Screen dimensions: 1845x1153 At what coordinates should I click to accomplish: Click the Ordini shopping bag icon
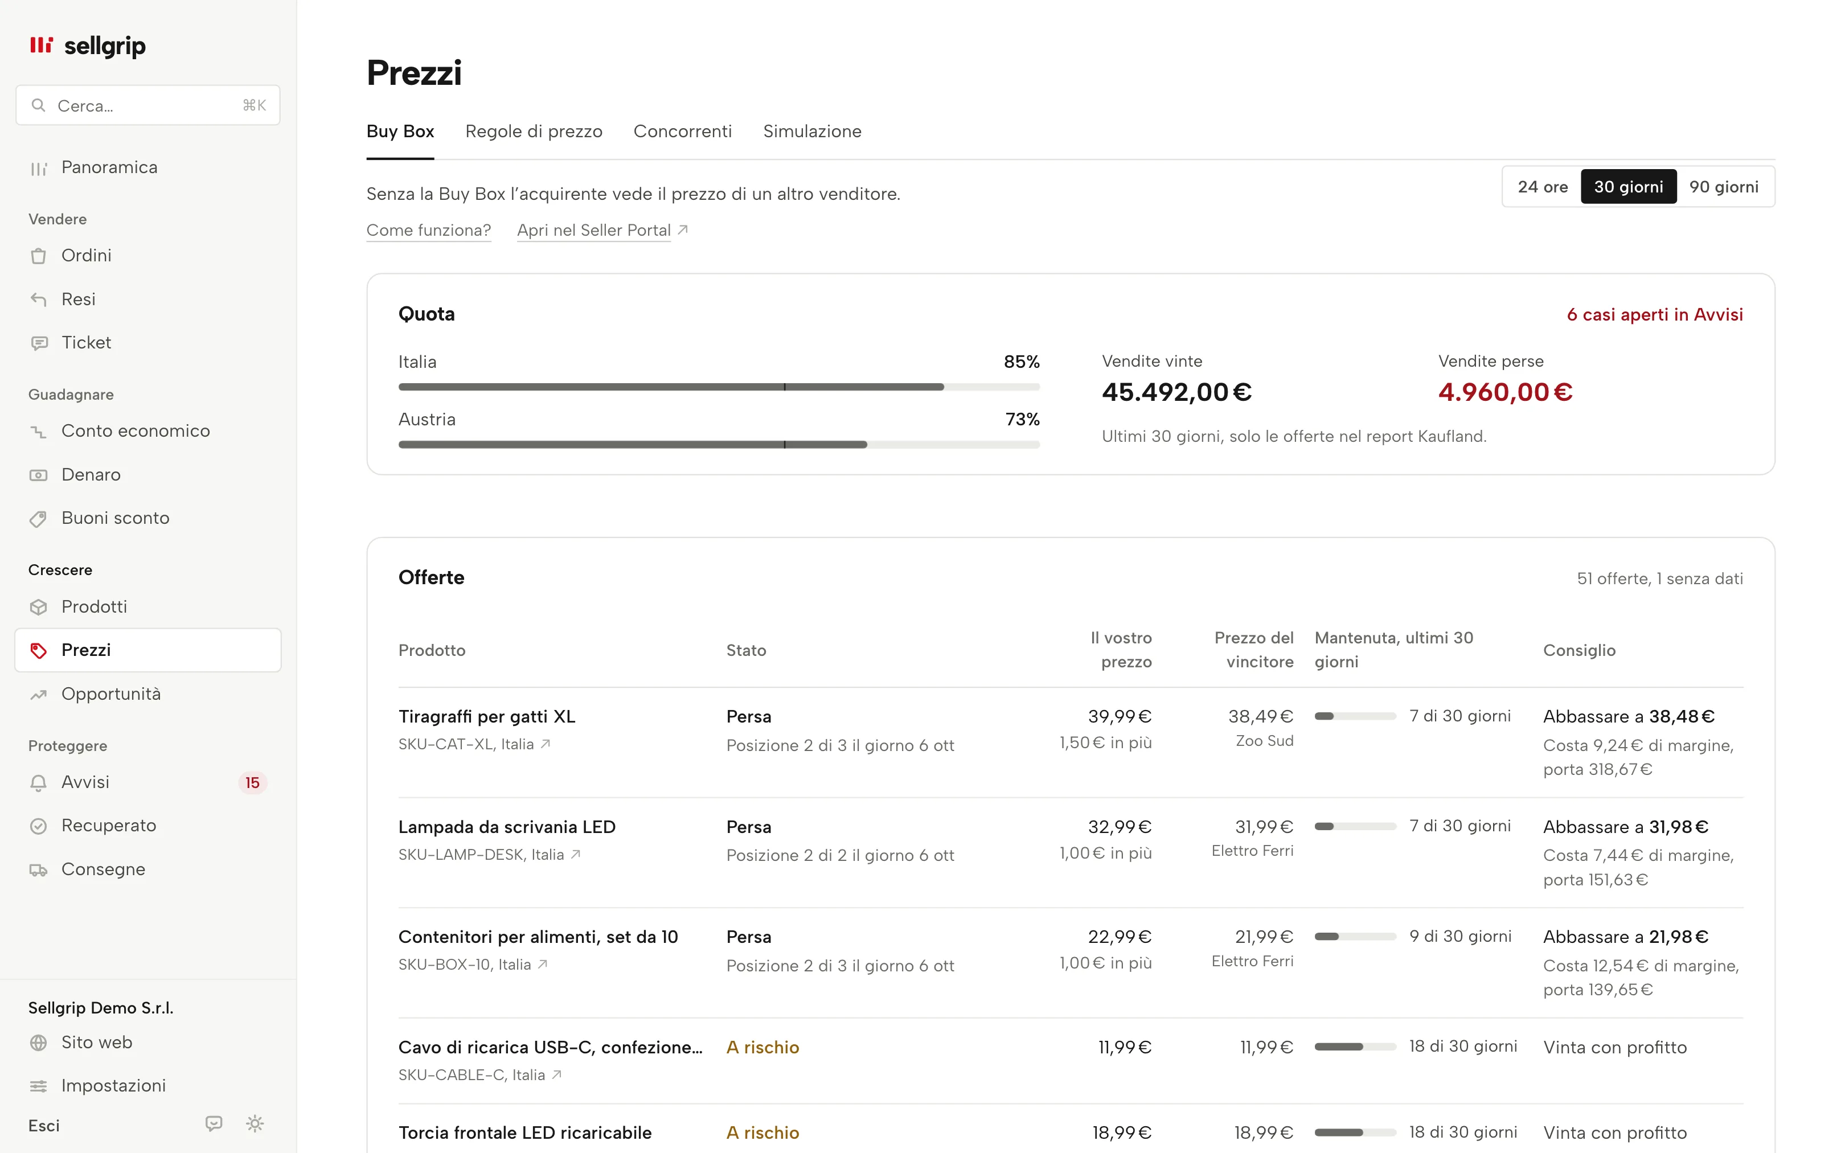38,256
